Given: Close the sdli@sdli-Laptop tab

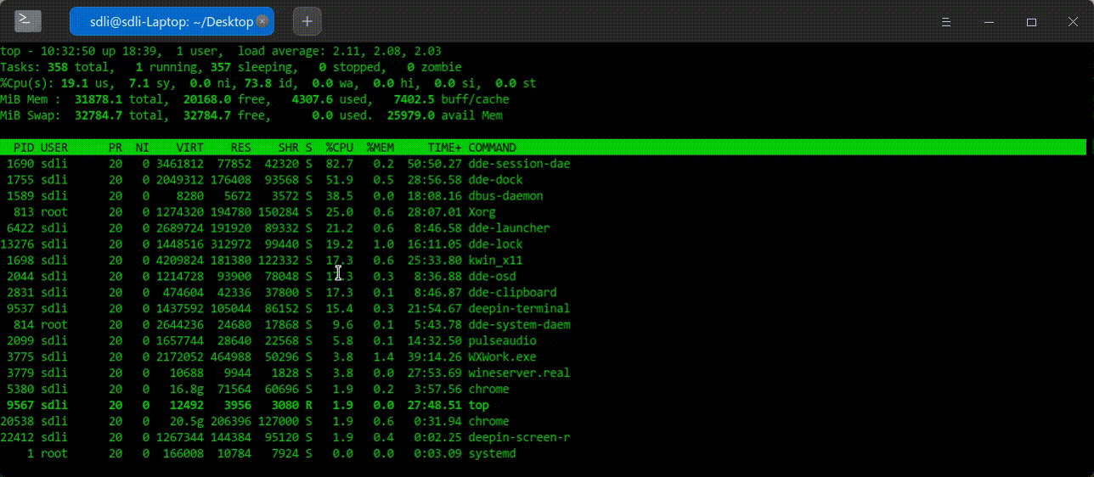Looking at the screenshot, I should coord(262,21).
